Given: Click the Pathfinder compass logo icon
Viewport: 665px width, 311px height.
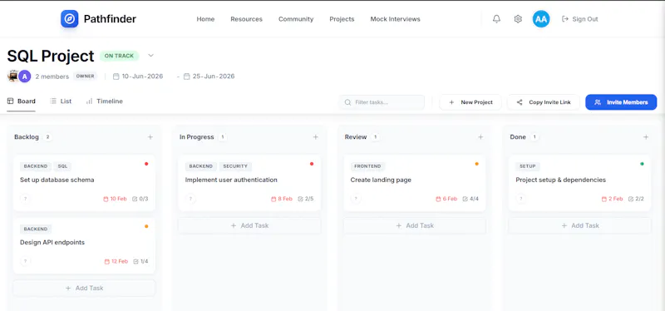Looking at the screenshot, I should point(70,18).
